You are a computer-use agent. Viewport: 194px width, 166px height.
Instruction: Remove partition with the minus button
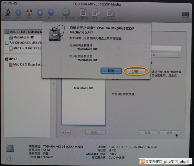click(x=68, y=132)
